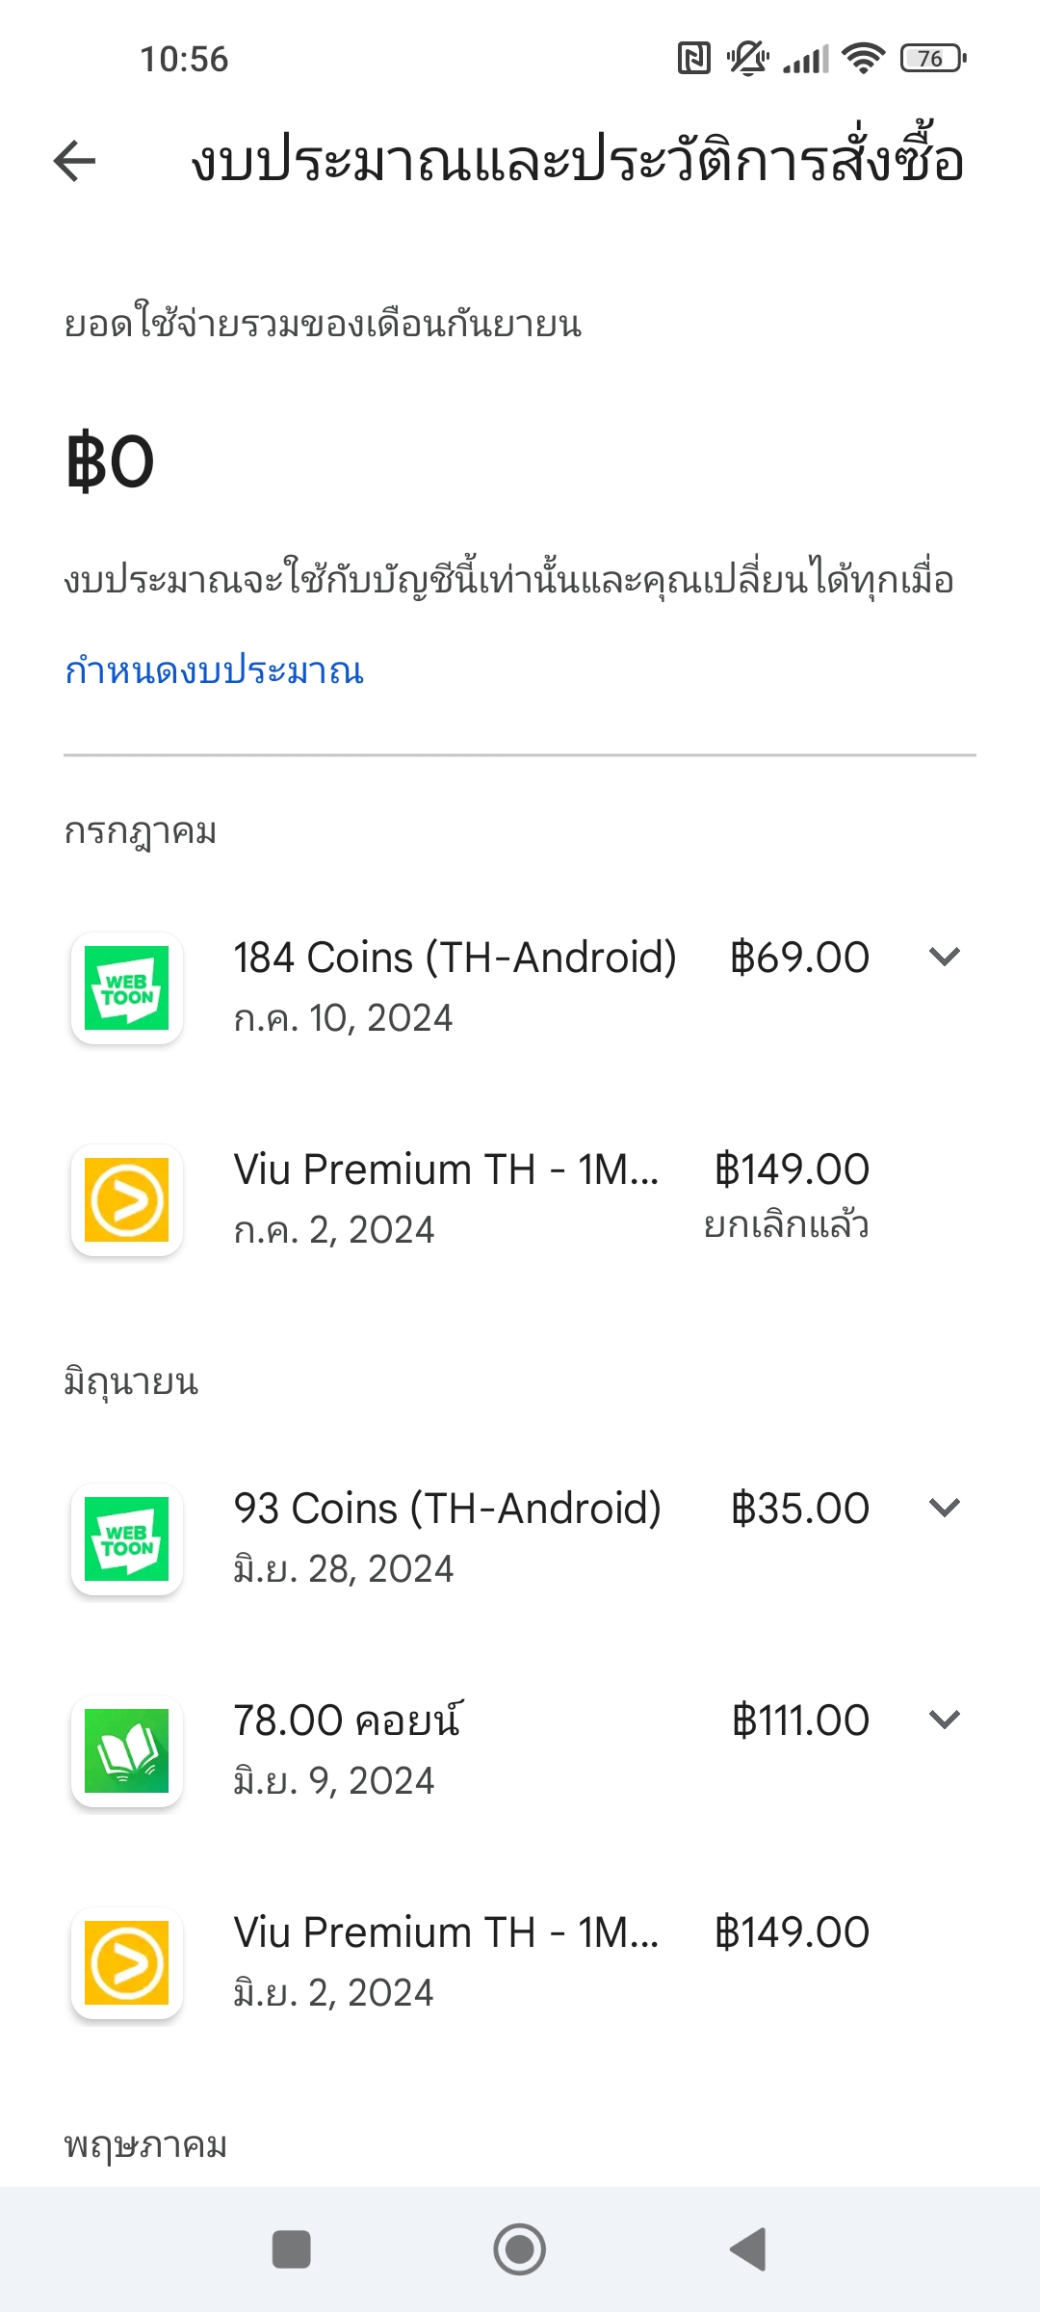Select the 78.00 คอยน์ purchase title
Viewport: 1040px width, 2312px height.
click(x=348, y=1720)
